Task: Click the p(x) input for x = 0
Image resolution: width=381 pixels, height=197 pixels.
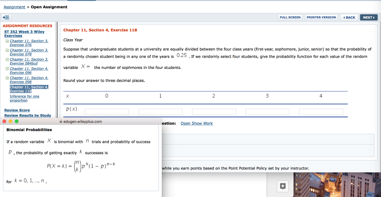Action: [107, 112]
